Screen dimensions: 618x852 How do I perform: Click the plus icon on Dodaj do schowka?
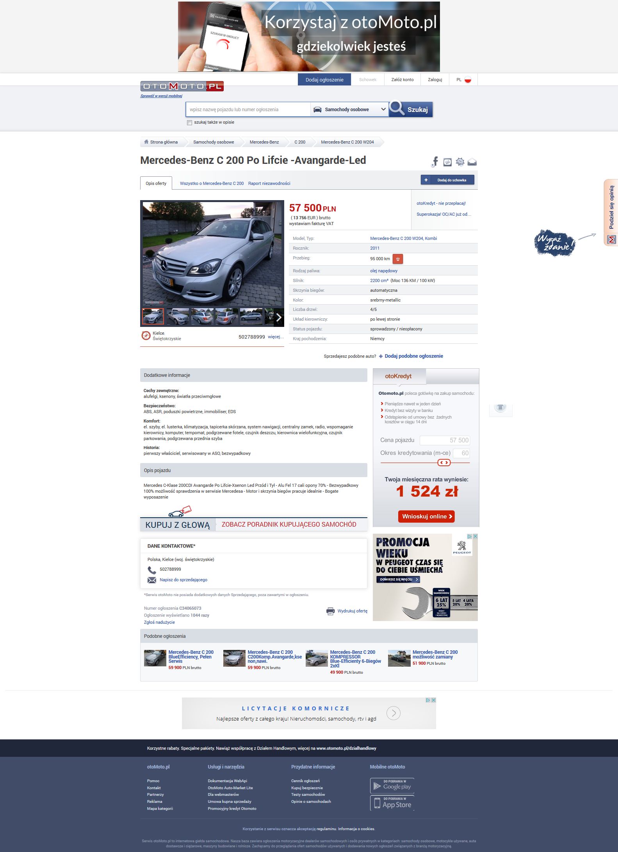coord(426,180)
